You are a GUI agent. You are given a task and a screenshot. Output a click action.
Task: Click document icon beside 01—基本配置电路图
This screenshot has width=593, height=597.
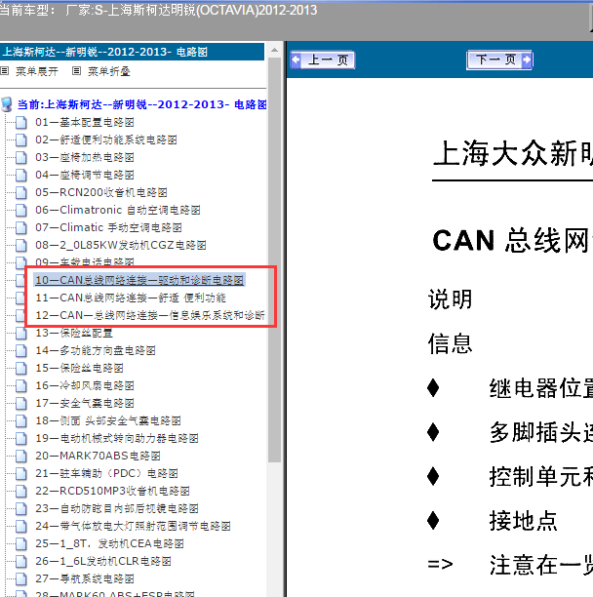pos(21,123)
